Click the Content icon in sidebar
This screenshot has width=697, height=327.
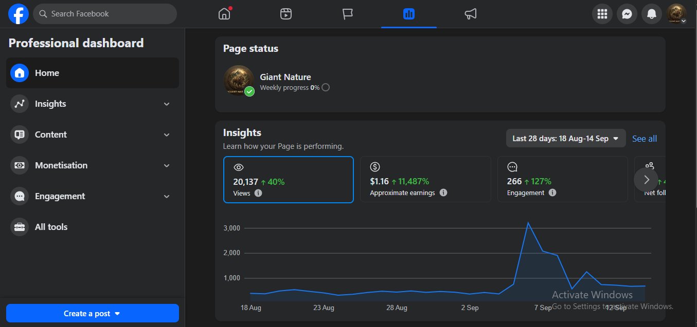20,134
